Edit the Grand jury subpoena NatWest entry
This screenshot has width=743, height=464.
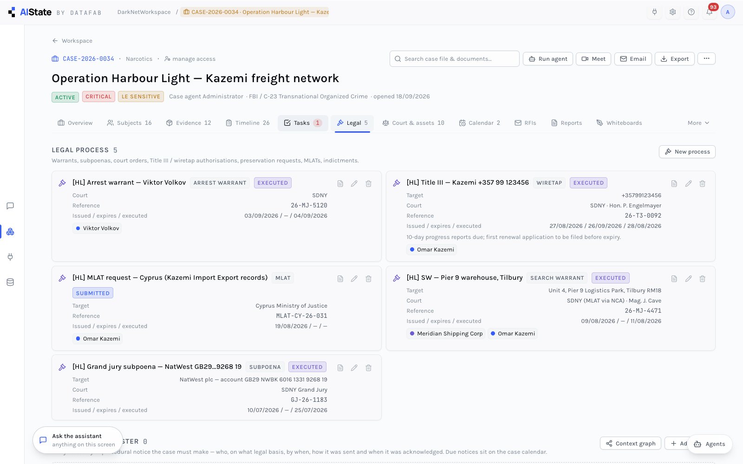(354, 368)
